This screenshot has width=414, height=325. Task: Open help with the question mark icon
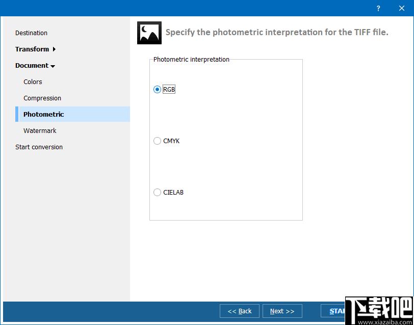(x=378, y=9)
